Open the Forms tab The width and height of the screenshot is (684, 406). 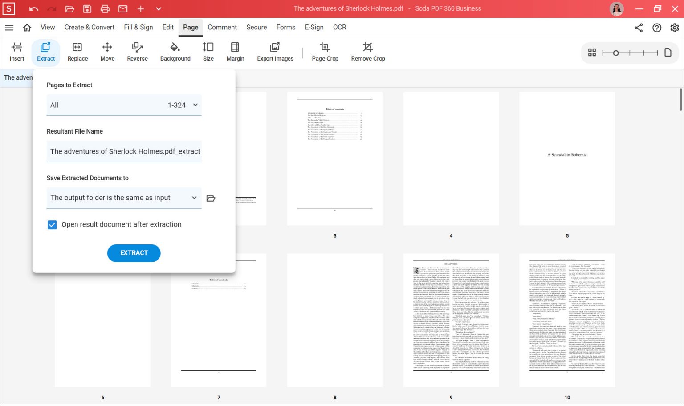tap(286, 27)
